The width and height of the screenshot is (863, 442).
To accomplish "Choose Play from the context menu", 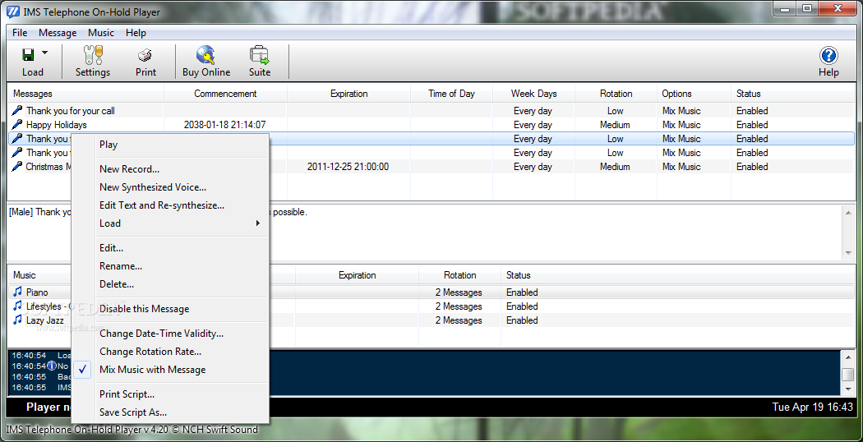I will [x=170, y=145].
